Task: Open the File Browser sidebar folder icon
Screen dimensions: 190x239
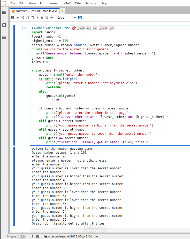Action: click(x=4, y=13)
